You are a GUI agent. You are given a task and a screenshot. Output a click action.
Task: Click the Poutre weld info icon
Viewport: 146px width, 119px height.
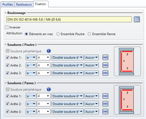49,51
